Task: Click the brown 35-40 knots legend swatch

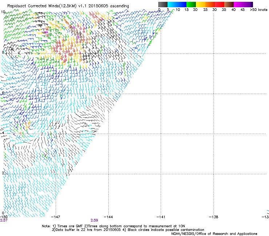Action: click(x=229, y=4)
